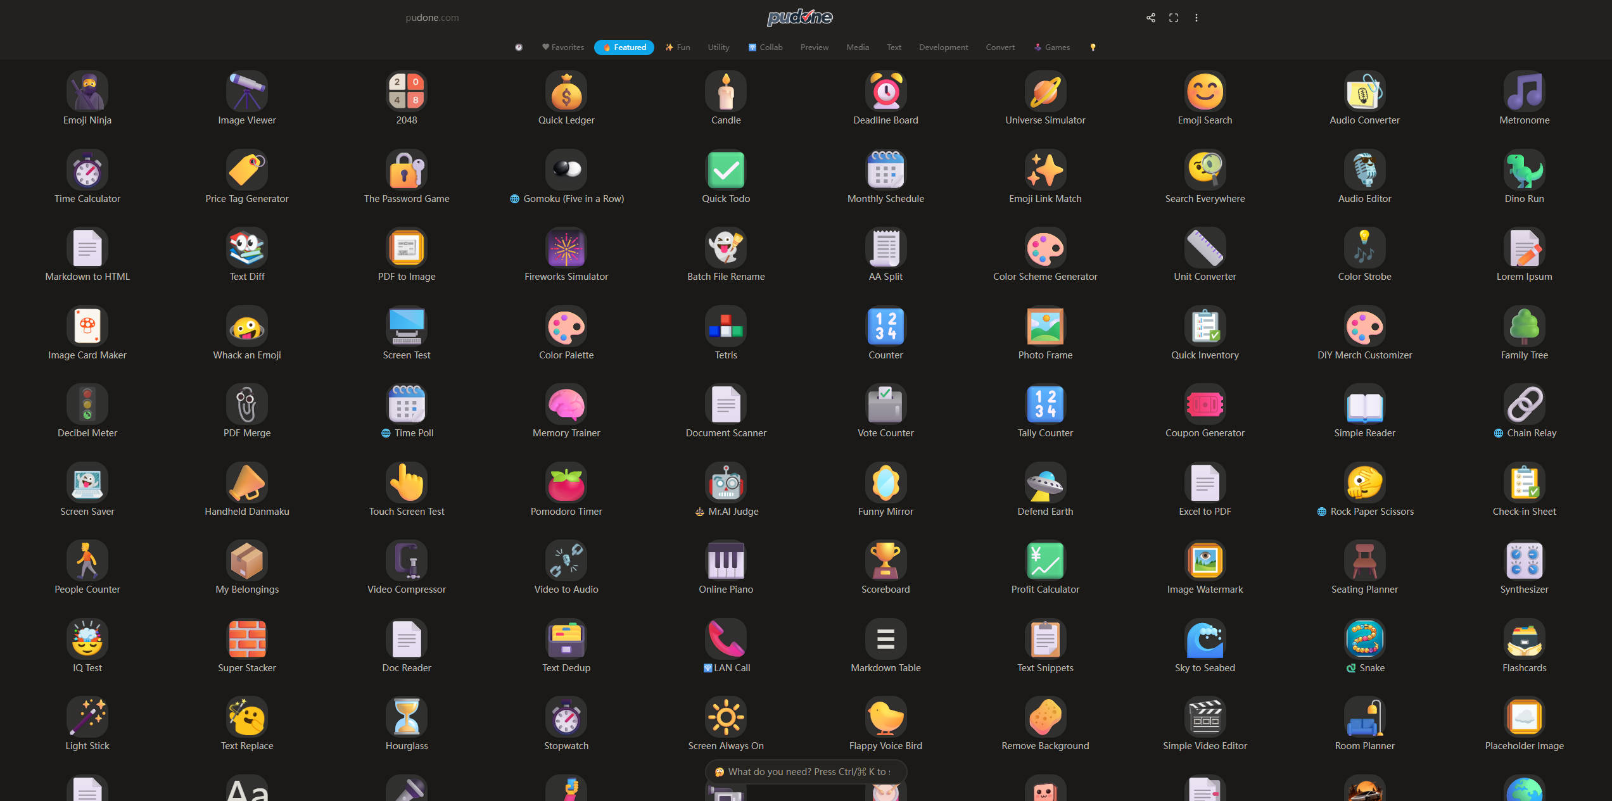The height and width of the screenshot is (801, 1612).
Task: Open the 'Mr.AI Judge' label
Action: tap(727, 512)
